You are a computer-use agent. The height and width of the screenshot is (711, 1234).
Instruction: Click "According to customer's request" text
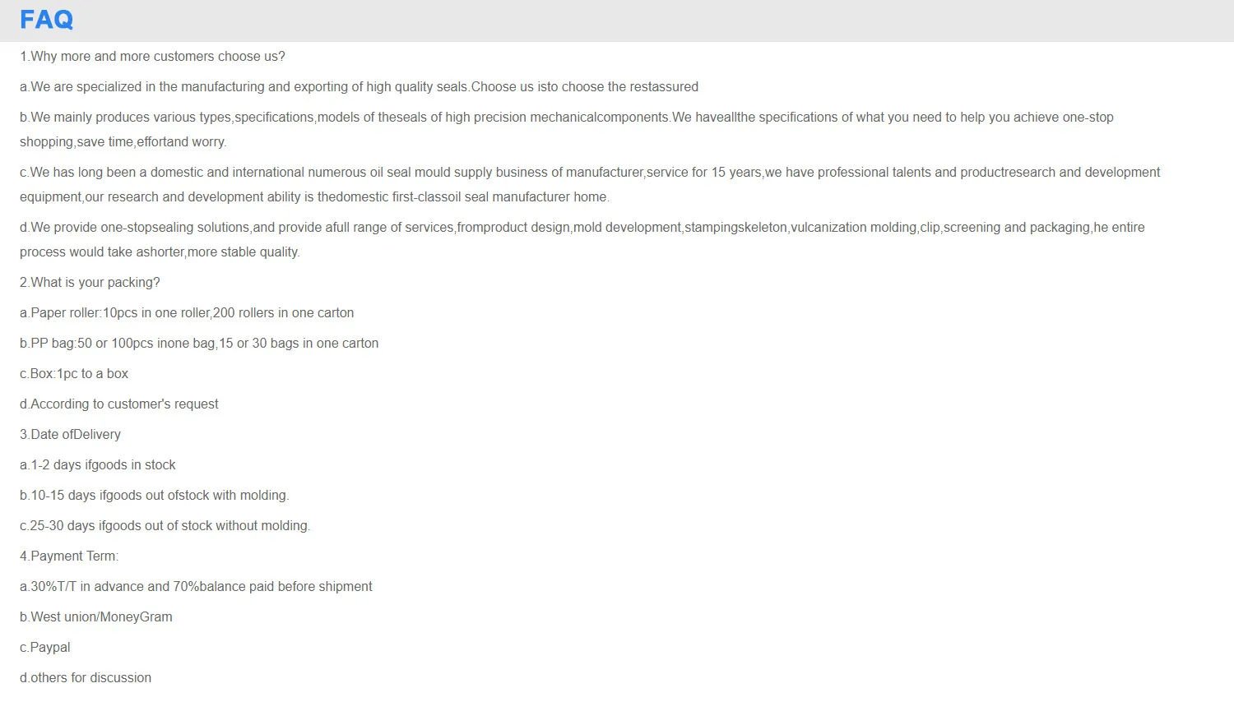tap(119, 404)
